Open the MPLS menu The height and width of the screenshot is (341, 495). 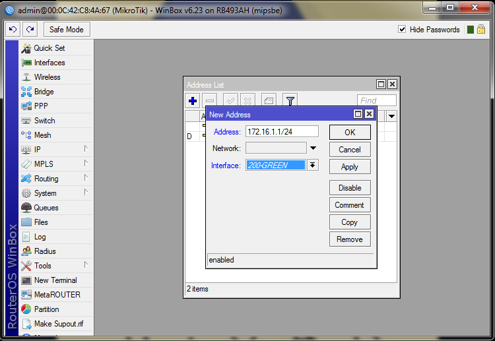(x=57, y=164)
